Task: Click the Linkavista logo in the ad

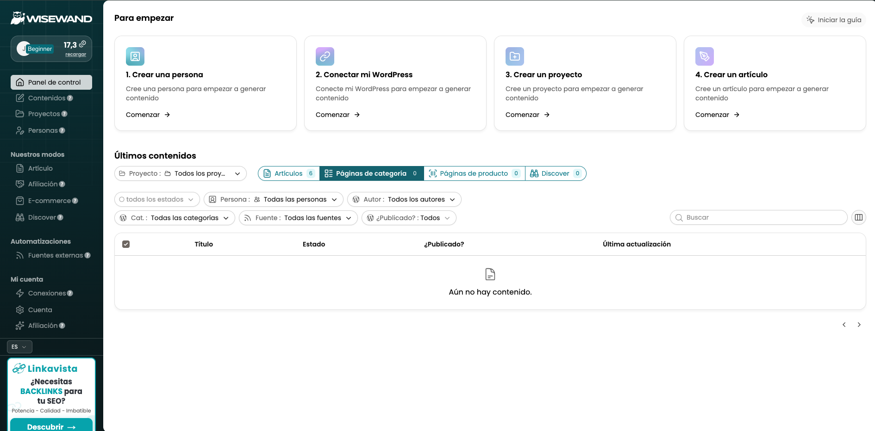Action: coord(45,369)
